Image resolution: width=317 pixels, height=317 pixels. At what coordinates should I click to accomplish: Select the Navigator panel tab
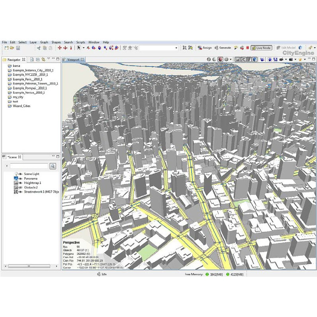[14, 60]
